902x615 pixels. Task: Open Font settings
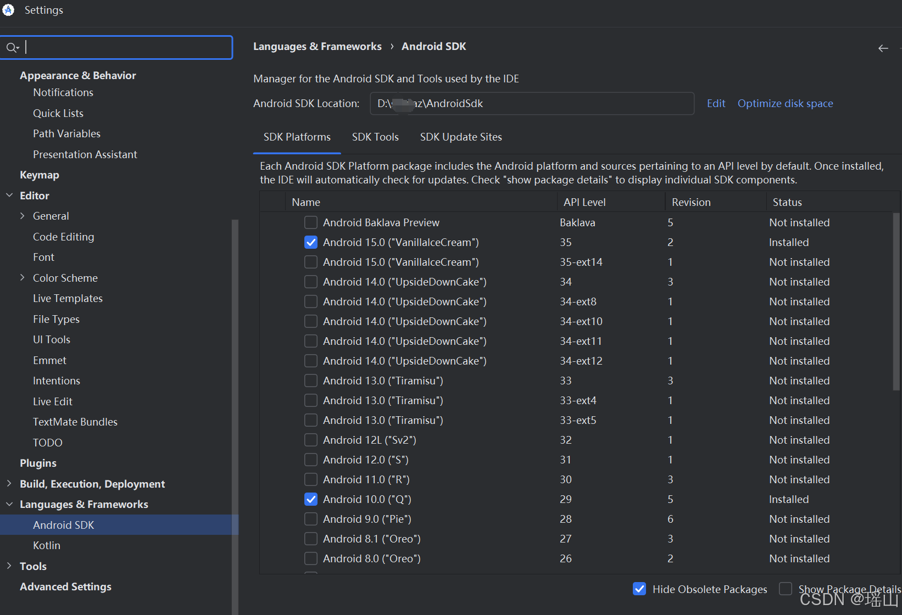pyautogui.click(x=43, y=257)
